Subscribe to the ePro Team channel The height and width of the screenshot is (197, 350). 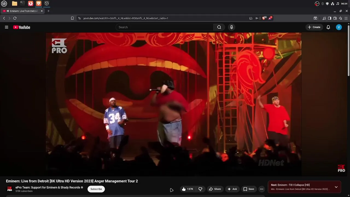(96, 189)
